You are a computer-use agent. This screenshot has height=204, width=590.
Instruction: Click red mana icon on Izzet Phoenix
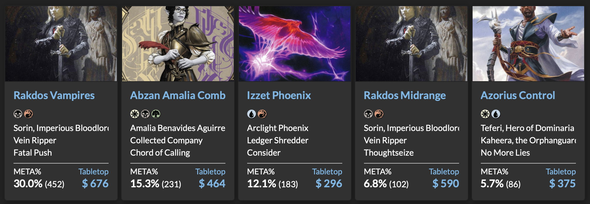point(262,114)
